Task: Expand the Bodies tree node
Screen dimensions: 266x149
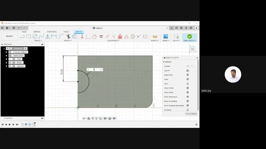Action: 7,62
